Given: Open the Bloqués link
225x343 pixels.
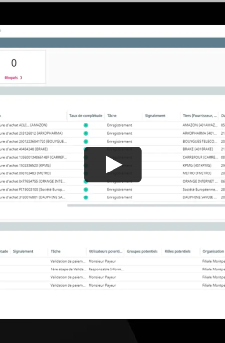Looking at the screenshot, I should click(x=11, y=78).
